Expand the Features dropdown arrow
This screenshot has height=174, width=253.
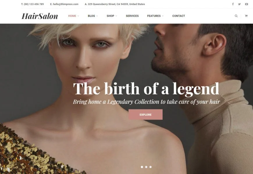click(163, 16)
